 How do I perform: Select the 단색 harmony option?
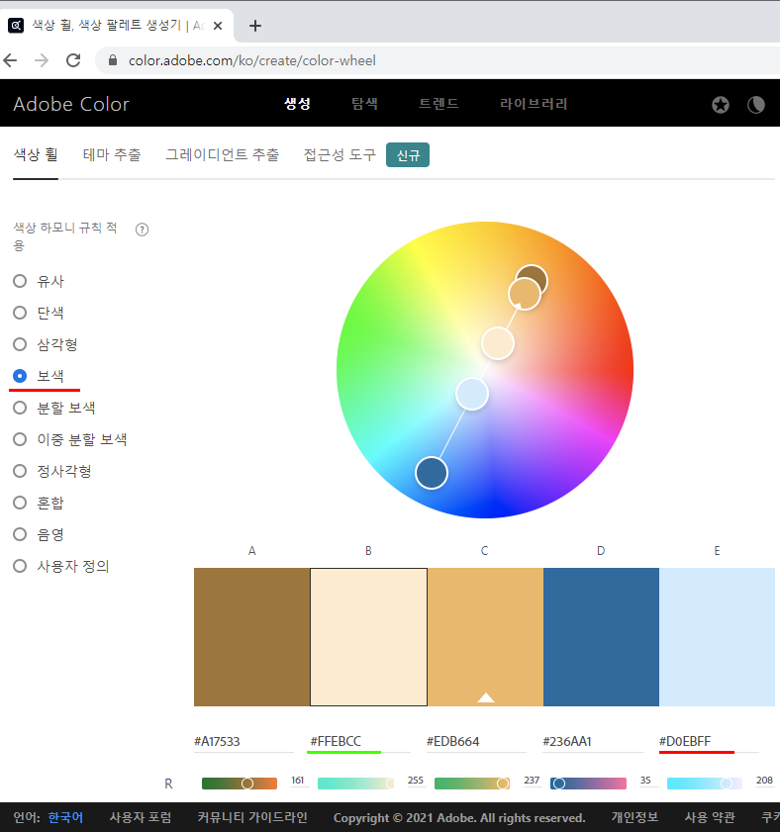[20, 313]
